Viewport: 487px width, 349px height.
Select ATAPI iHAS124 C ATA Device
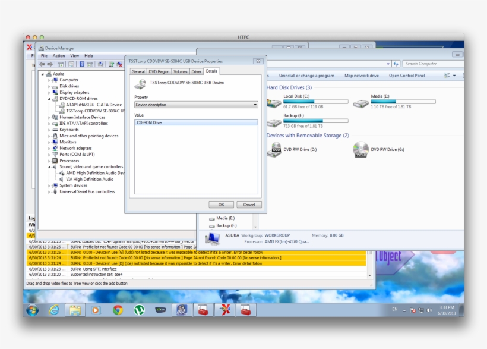93,105
